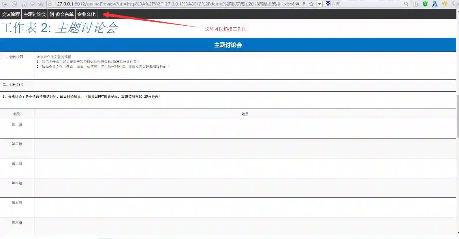
Task: Click the favorites star left of address bar
Action: (41, 4)
